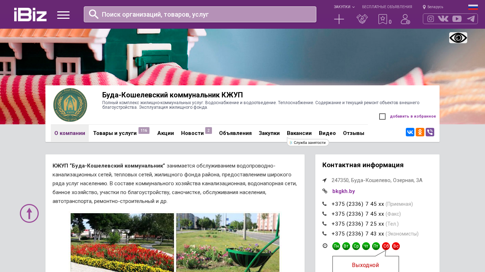
Task: Visit the bkgkh.by website link
Action: [343, 191]
